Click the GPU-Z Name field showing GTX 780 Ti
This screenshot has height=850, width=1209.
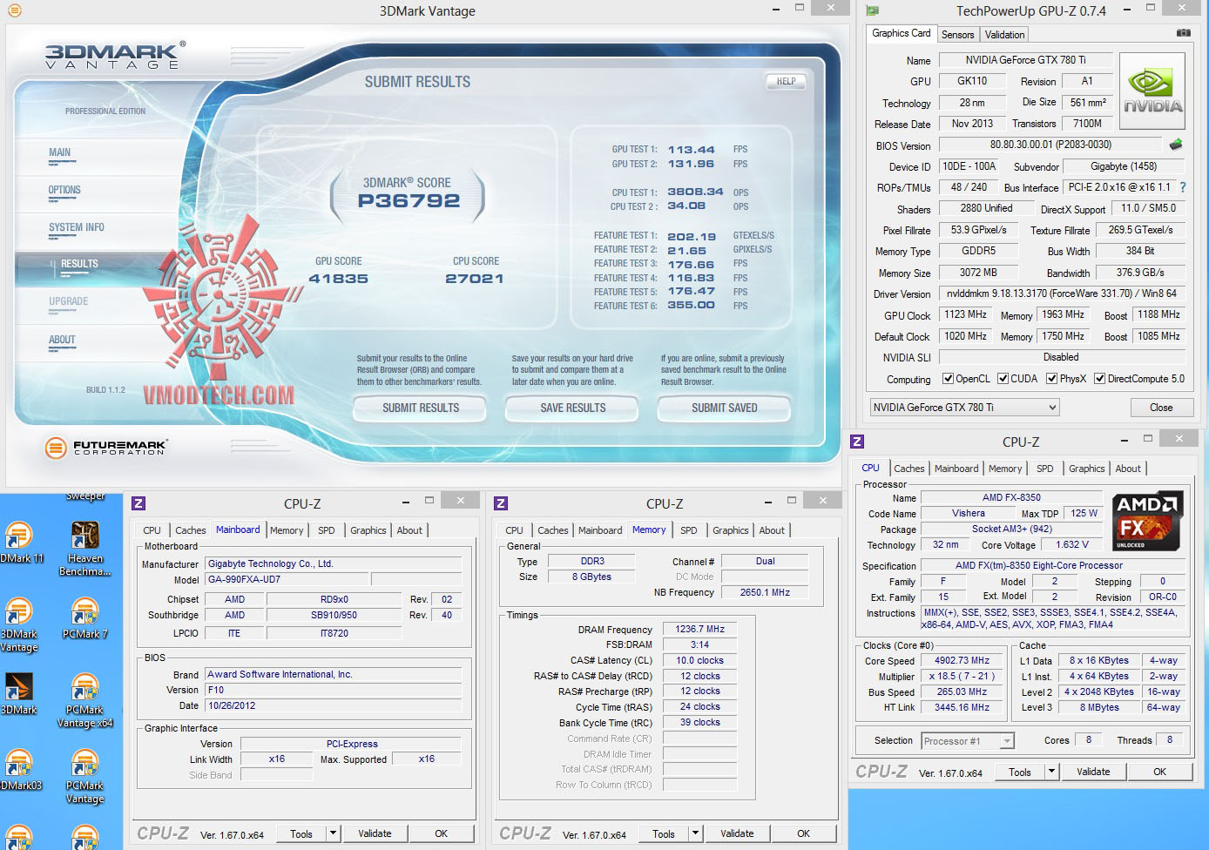(1025, 60)
